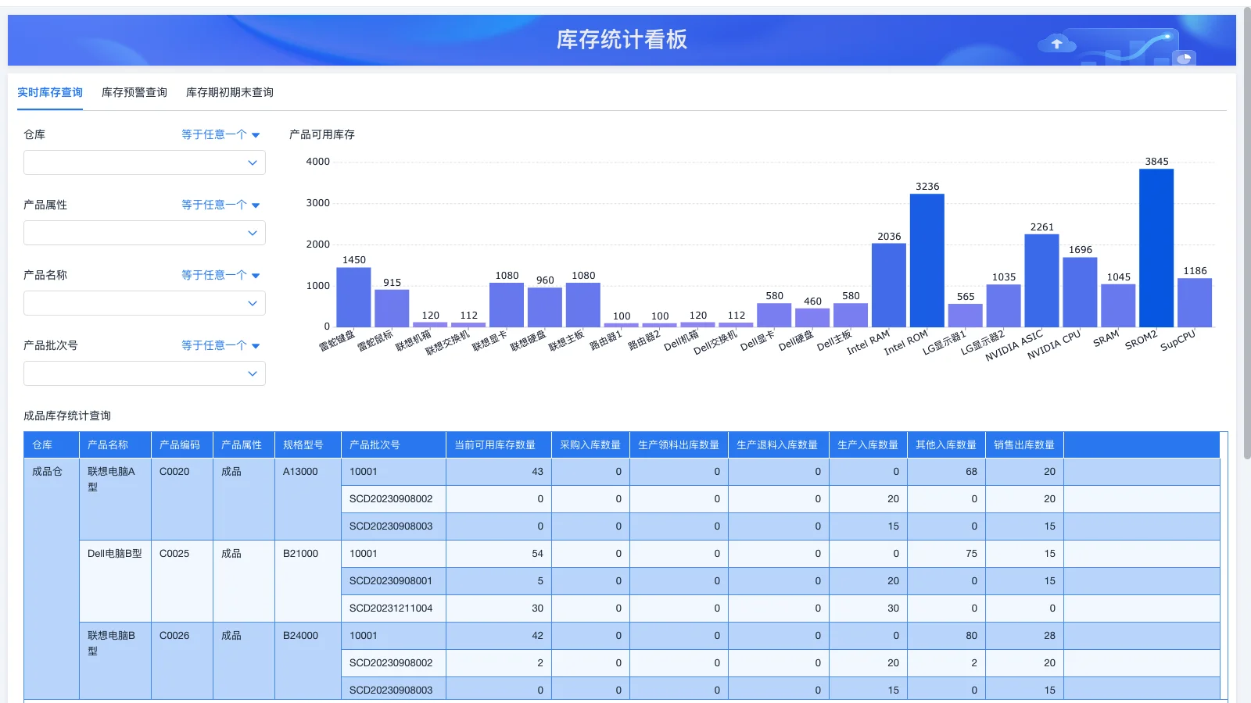This screenshot has height=703, width=1251.
Task: Switch to 库存期初期末查询 tab
Action: (x=229, y=92)
